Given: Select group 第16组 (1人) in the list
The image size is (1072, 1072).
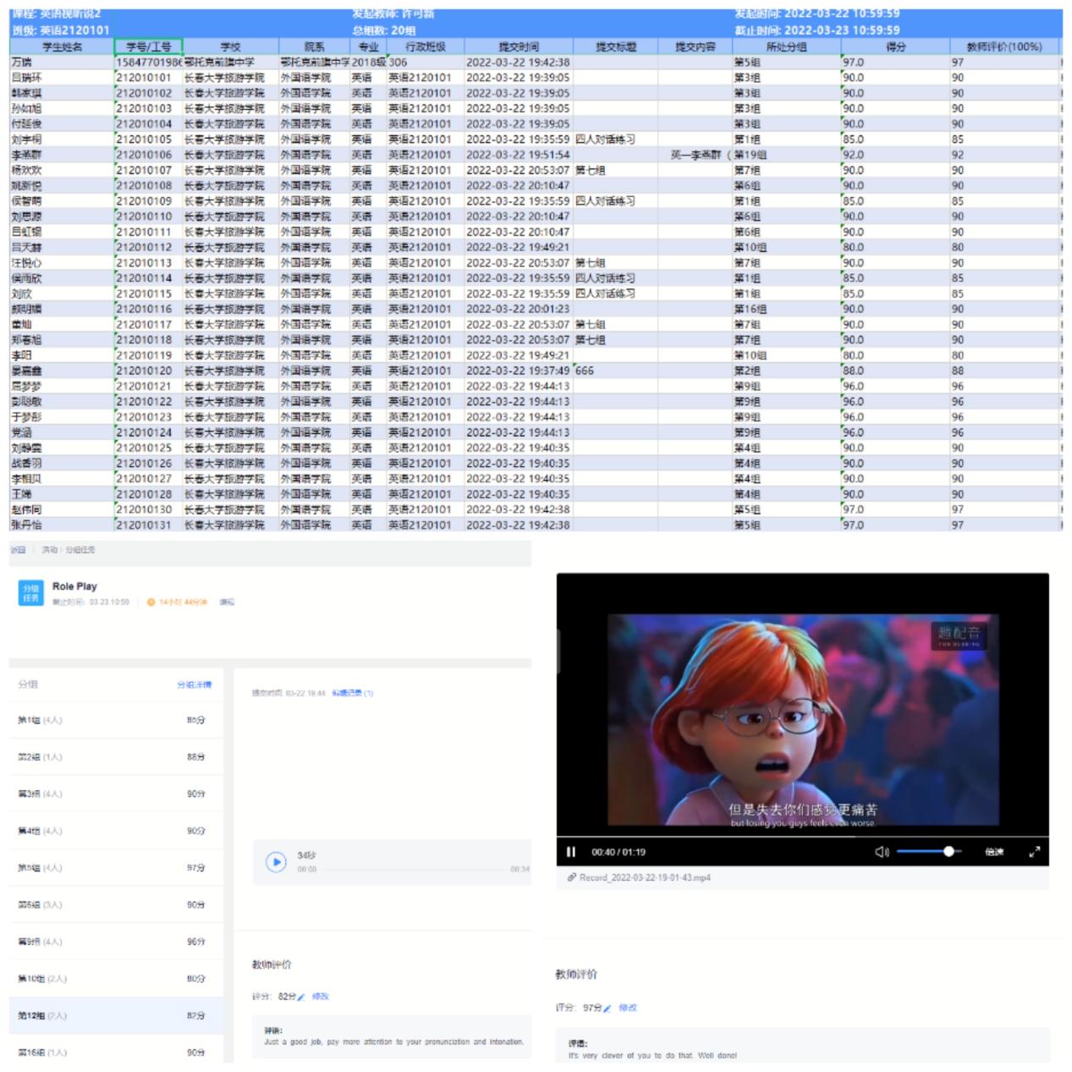Looking at the screenshot, I should tap(116, 1053).
